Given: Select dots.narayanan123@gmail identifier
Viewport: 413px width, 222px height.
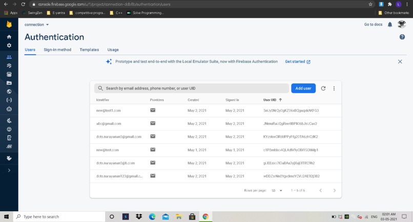Looking at the screenshot, I should tap(119, 176).
